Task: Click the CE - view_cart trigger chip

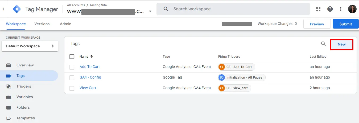Action: coord(234,88)
